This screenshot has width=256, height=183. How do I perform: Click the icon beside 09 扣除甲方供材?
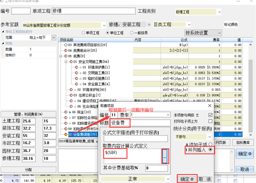66,129
